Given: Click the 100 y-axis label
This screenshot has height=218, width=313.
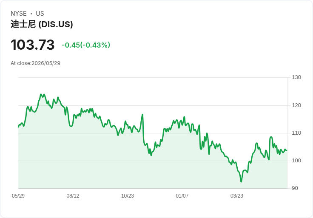Looking at the screenshot, I should click(x=296, y=161).
